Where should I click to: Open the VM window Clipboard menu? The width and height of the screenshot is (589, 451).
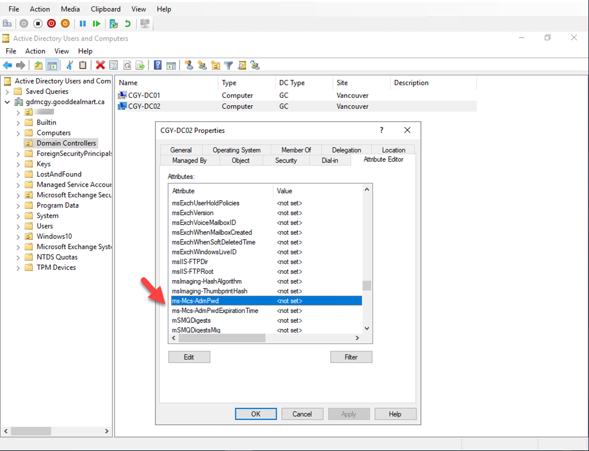106,9
